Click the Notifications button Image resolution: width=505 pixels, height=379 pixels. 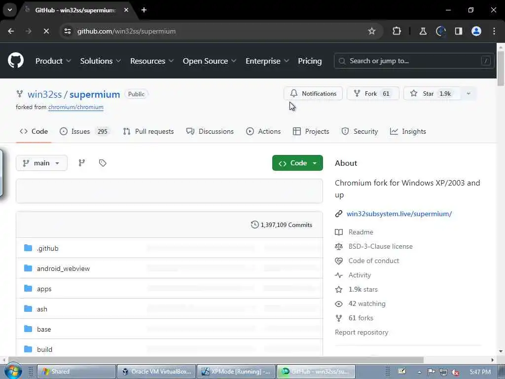click(x=313, y=93)
